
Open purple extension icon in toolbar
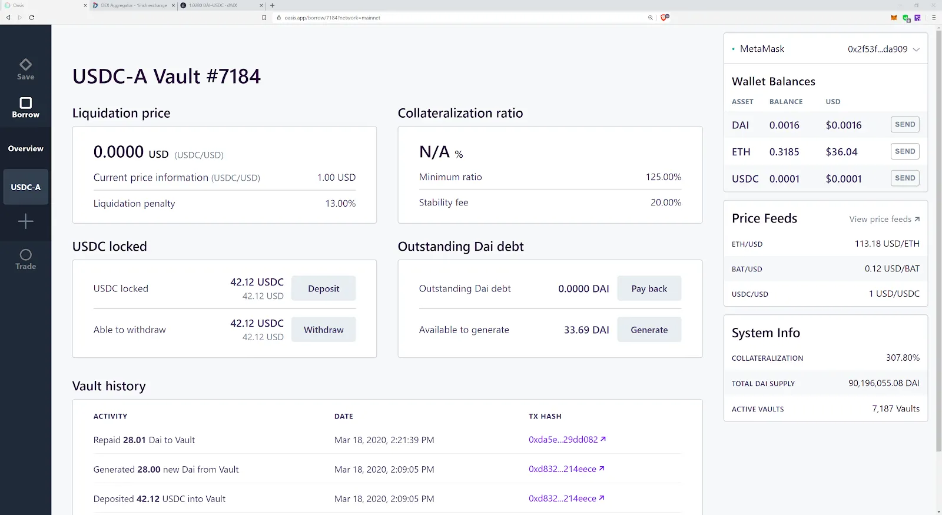pos(918,18)
